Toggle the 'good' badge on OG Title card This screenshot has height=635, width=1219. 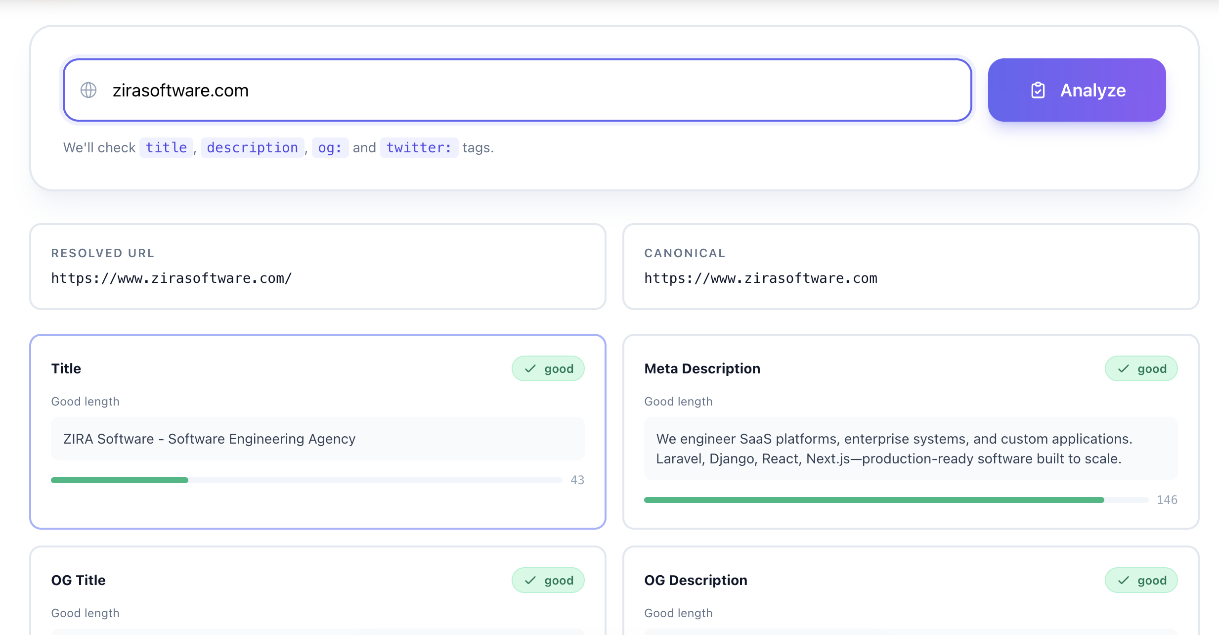(548, 580)
